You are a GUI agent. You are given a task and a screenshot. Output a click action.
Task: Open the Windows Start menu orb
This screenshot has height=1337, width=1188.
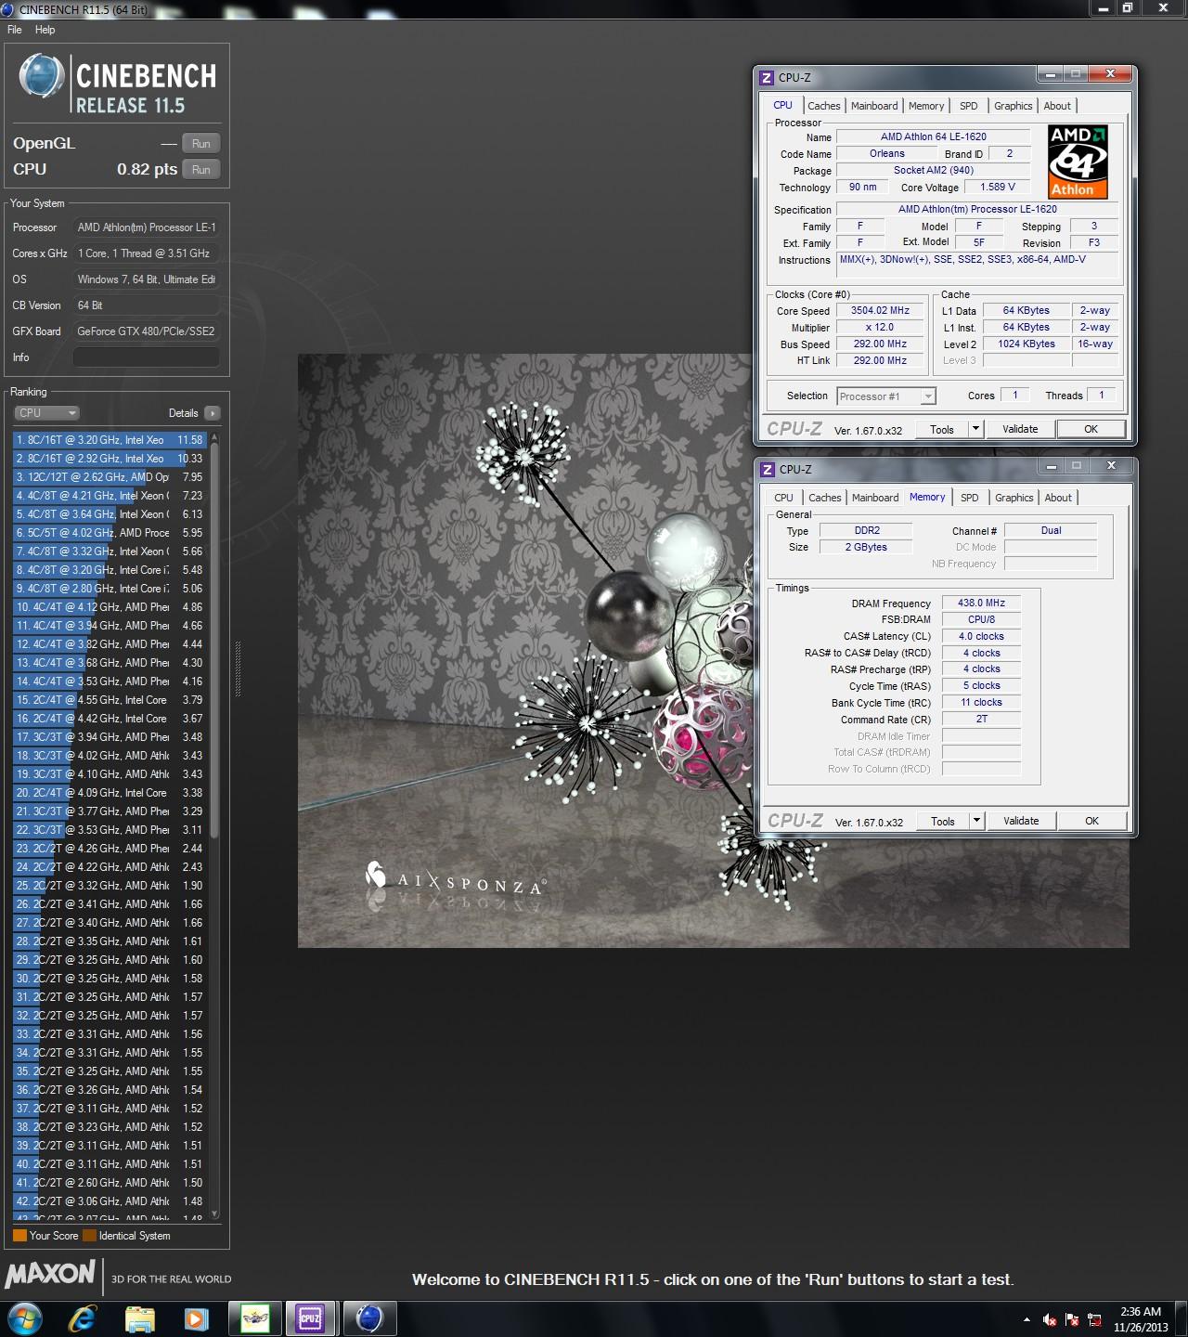(24, 1318)
